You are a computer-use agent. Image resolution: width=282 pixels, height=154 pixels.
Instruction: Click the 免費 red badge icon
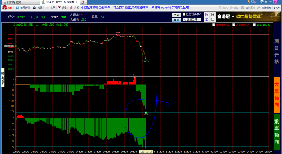click(5, 7)
